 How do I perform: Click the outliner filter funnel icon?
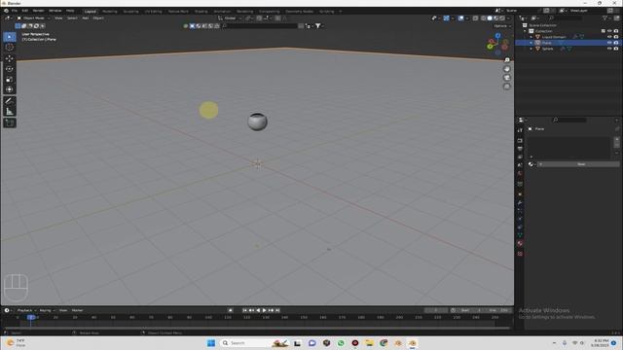pos(605,17)
